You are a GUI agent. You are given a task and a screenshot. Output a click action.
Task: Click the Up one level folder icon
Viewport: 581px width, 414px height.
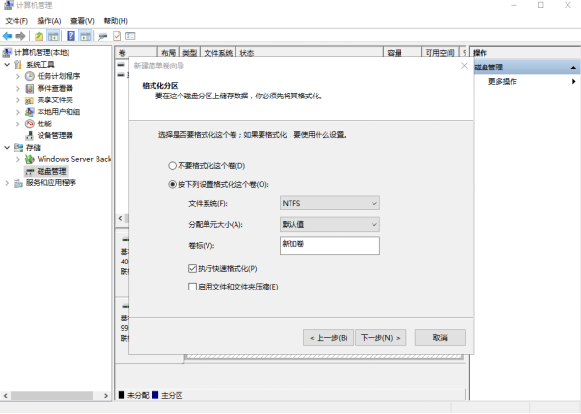click(39, 36)
